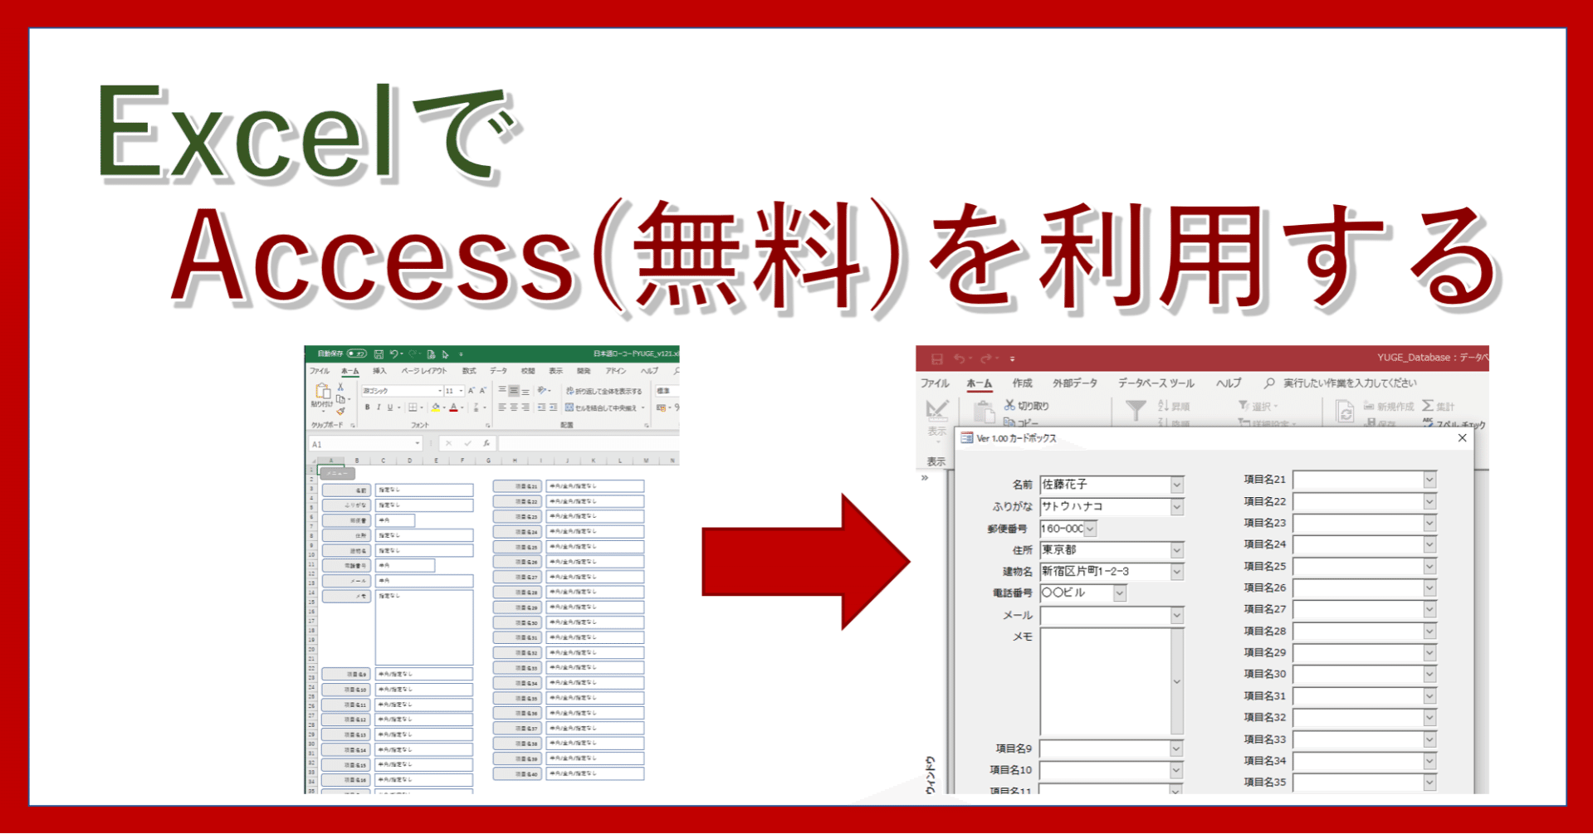The width and height of the screenshot is (1593, 834).
Task: Click the Excel save icon in title bar
Action: click(x=379, y=354)
